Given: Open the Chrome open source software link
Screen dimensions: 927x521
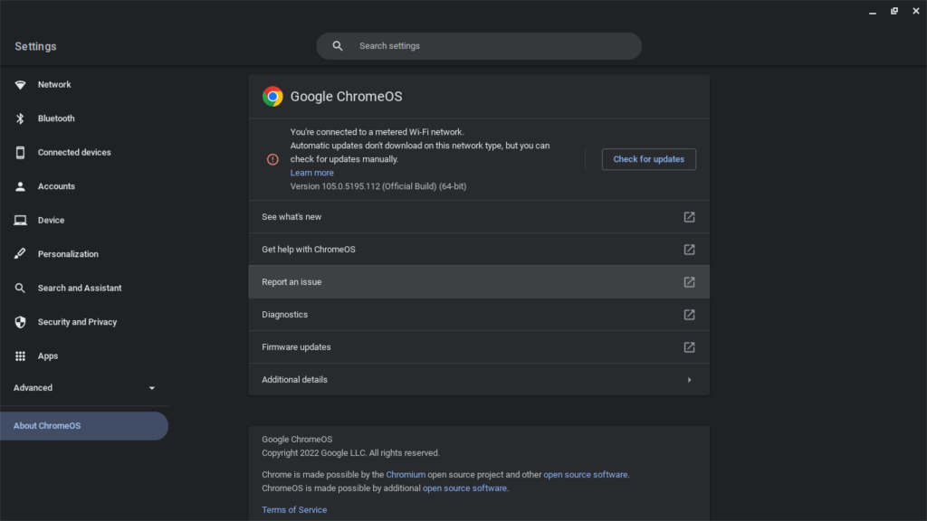Looking at the screenshot, I should 586,475.
